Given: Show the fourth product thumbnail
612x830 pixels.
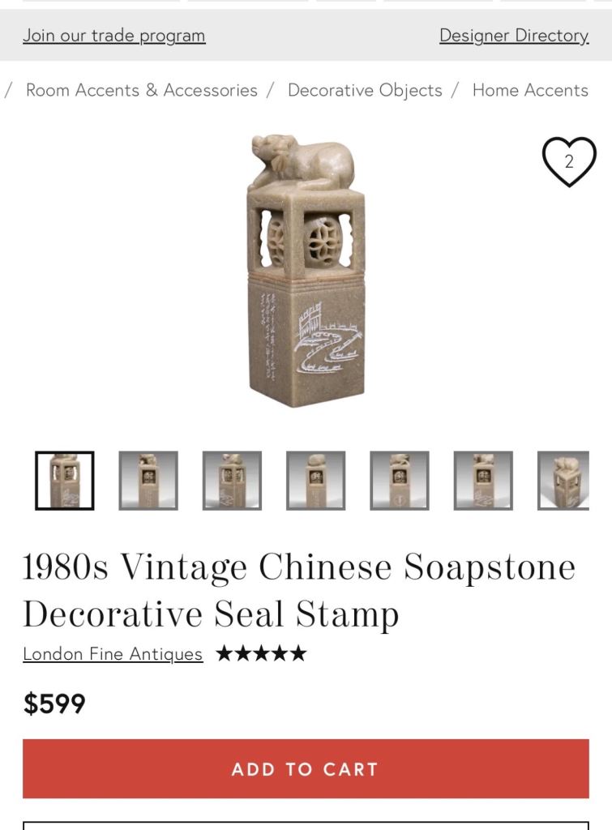Looking at the screenshot, I should 315,481.
